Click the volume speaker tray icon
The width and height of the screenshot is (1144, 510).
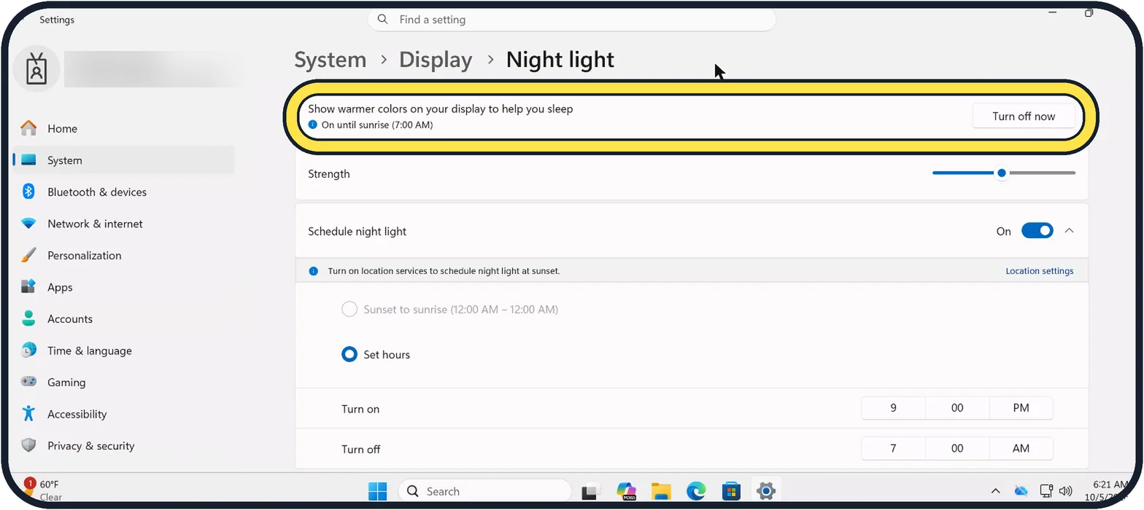(x=1065, y=491)
